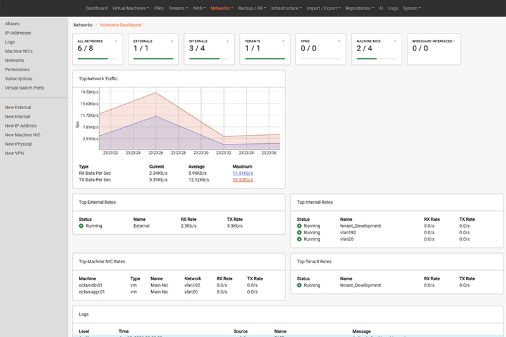Click the Internals card chevron arrow
The width and height of the screenshot is (506, 337).
point(228,41)
